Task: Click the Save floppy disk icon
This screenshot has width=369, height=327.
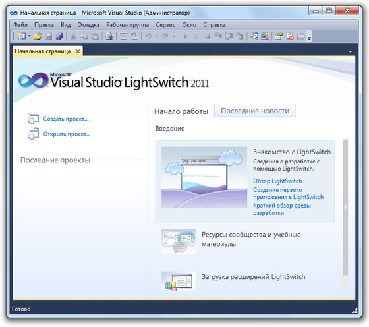Action: coord(49,36)
